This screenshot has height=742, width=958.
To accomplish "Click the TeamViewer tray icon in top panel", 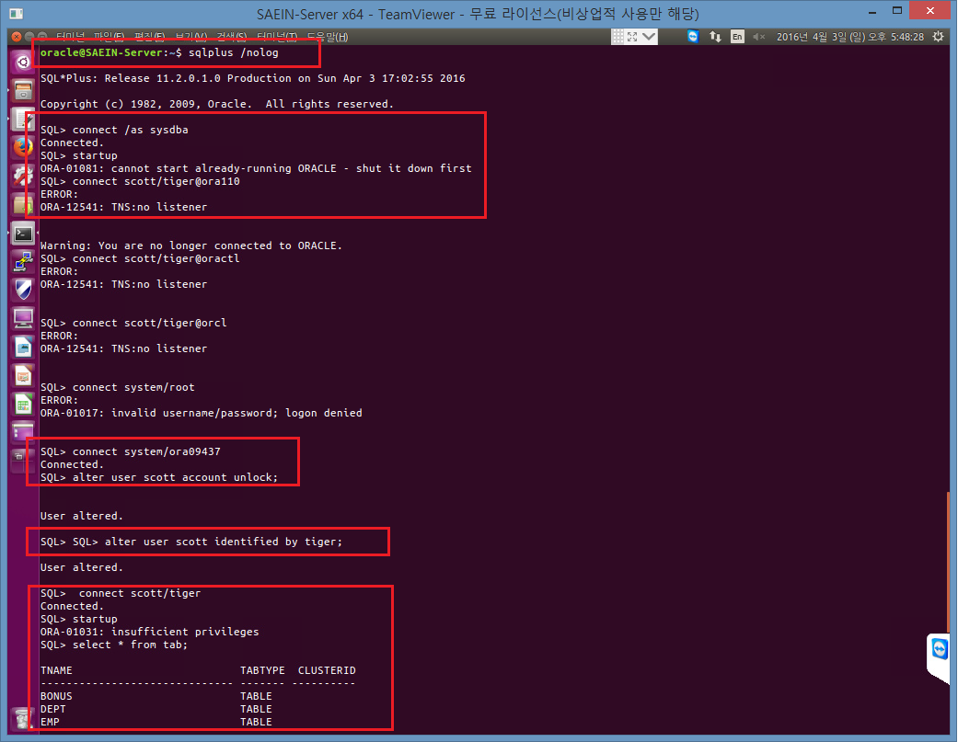I will (693, 37).
